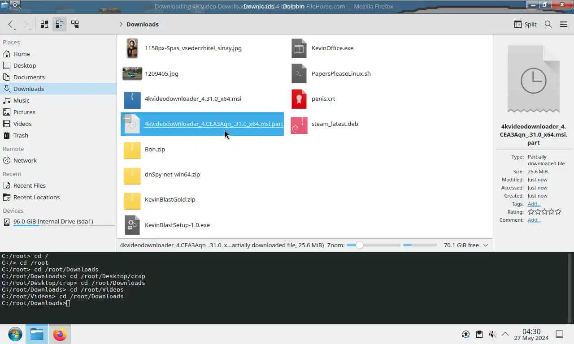Open the Start menu orb
The width and height of the screenshot is (574, 344).
tap(15, 334)
